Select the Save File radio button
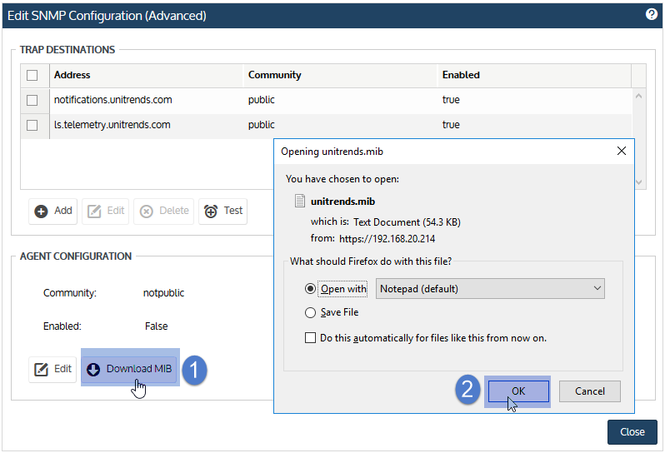The height and width of the screenshot is (453, 665). coord(311,312)
